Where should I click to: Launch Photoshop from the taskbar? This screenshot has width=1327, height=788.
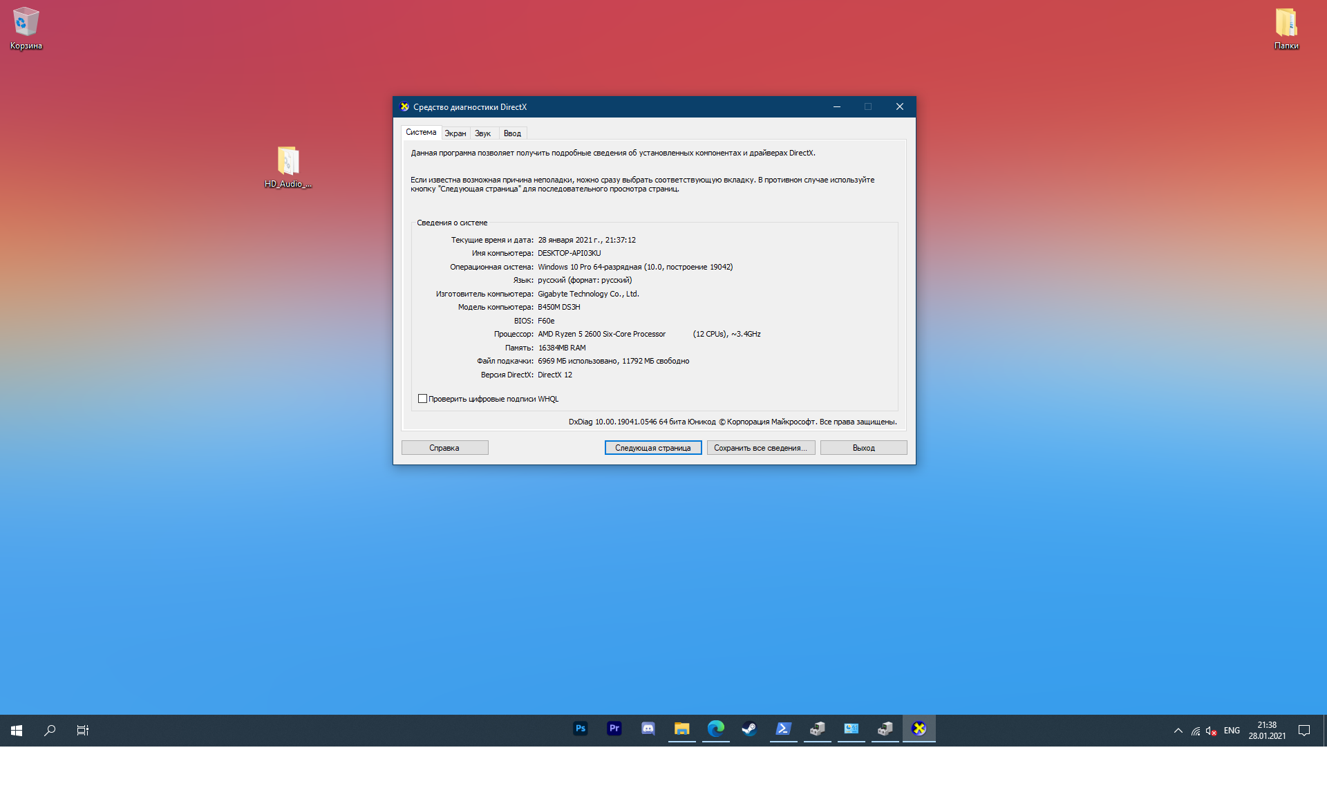coord(581,729)
